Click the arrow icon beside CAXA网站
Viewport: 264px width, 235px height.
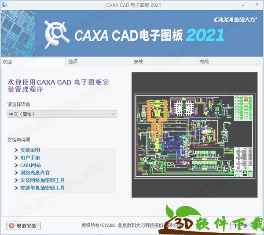coord(16,165)
